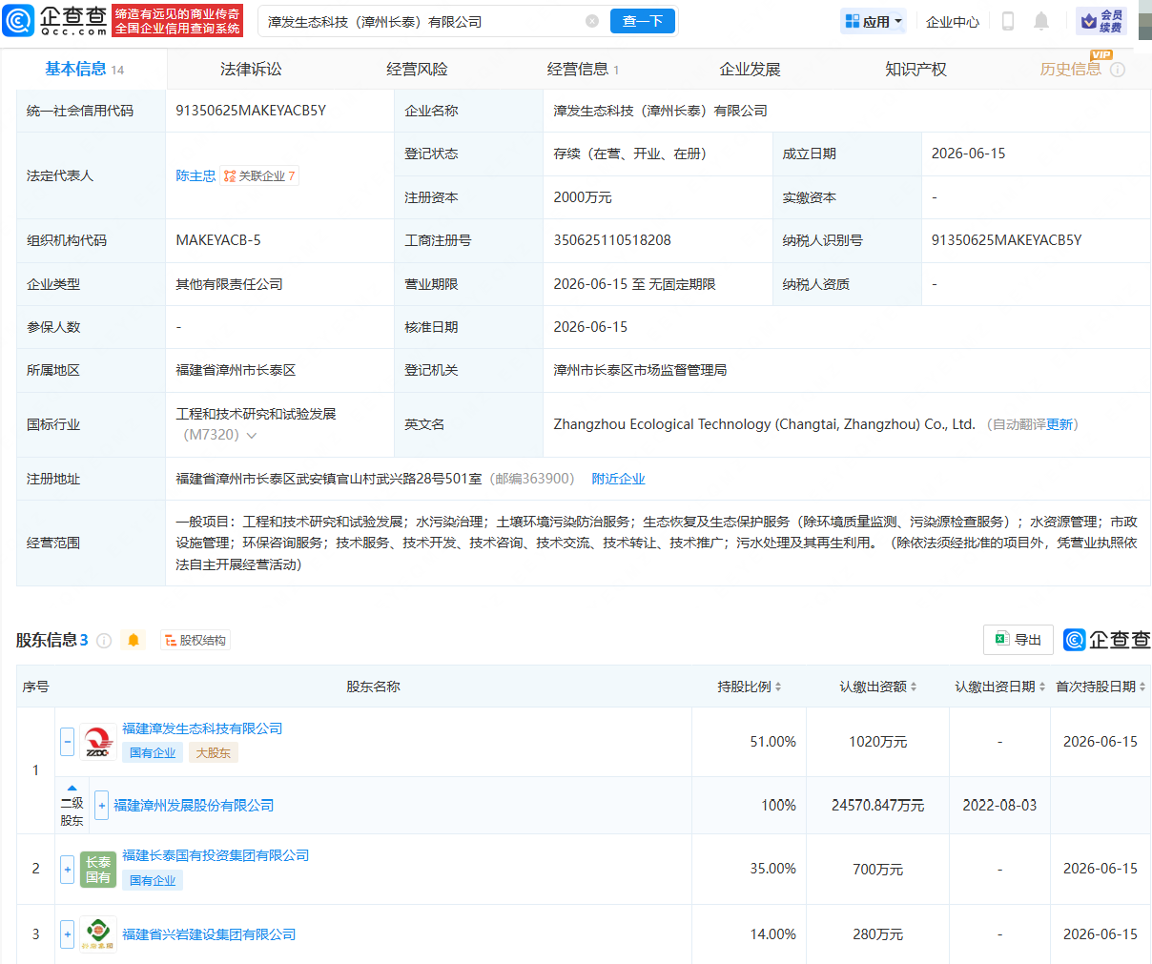The height and width of the screenshot is (964, 1152).
Task: Click the 企查查 logo beside export button
Action: 1107,640
